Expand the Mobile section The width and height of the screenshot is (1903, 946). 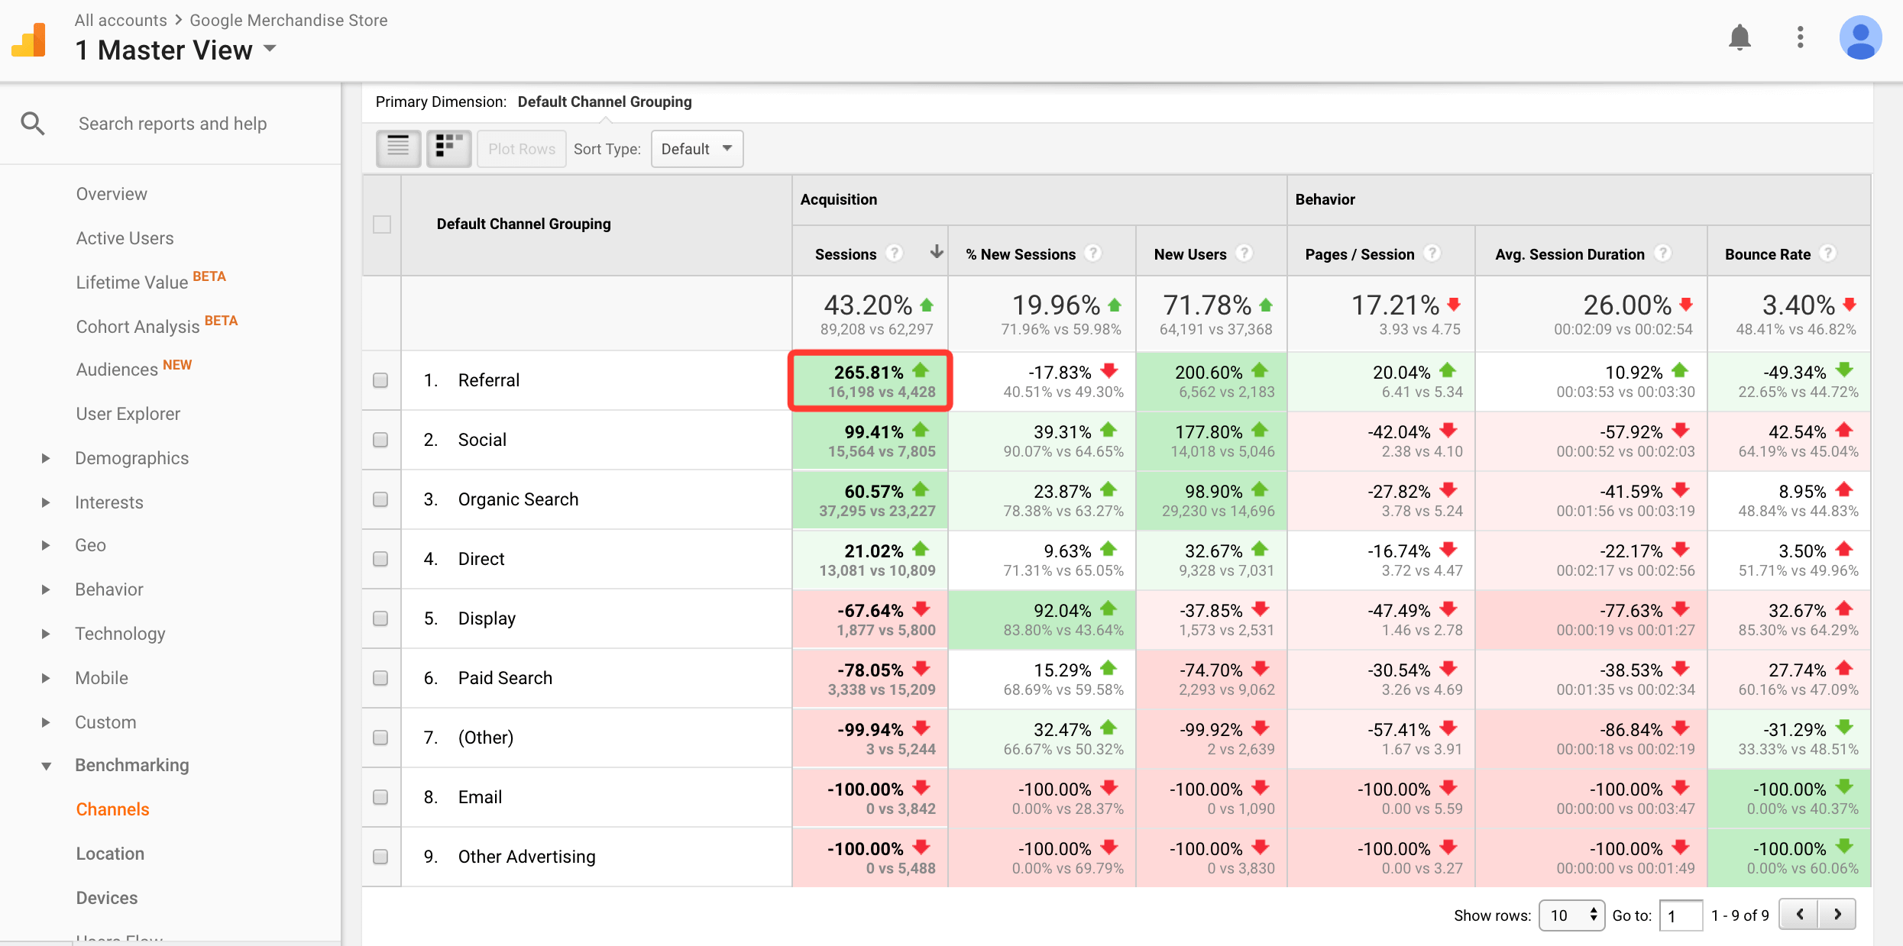[x=46, y=678]
